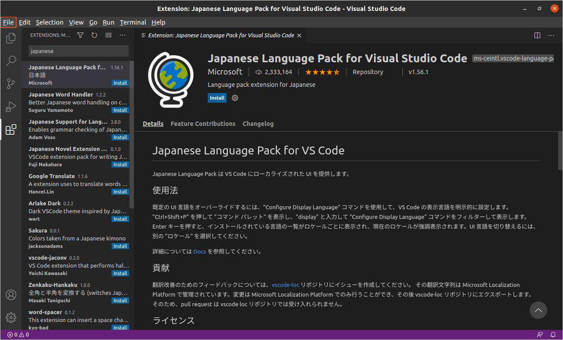The height and width of the screenshot is (340, 563).
Task: Open the Accounts menu icon
Action: tap(11, 295)
